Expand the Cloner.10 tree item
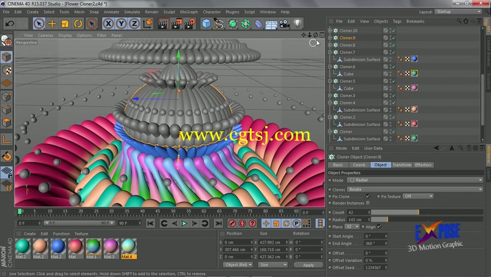Image resolution: width=491 pixels, height=277 pixels. click(330, 30)
